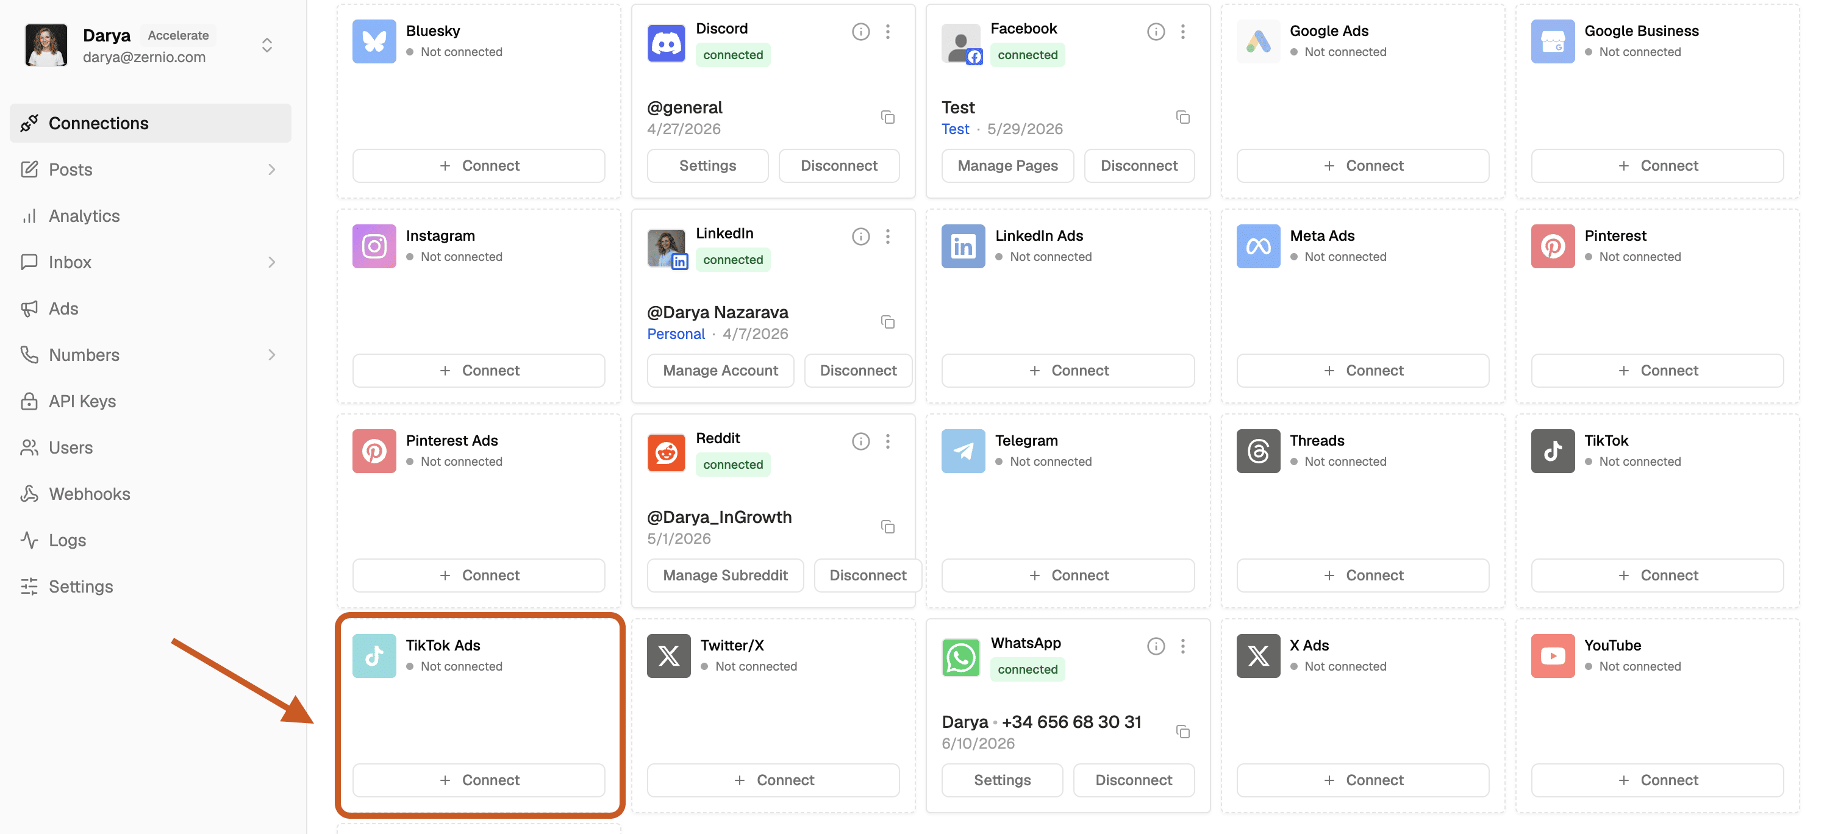
Task: Open Analytics in the sidebar
Action: point(151,216)
